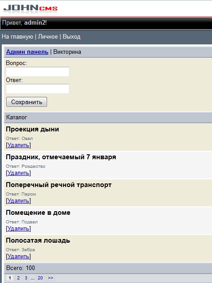Click the admin2 username in the greeting

click(x=35, y=23)
